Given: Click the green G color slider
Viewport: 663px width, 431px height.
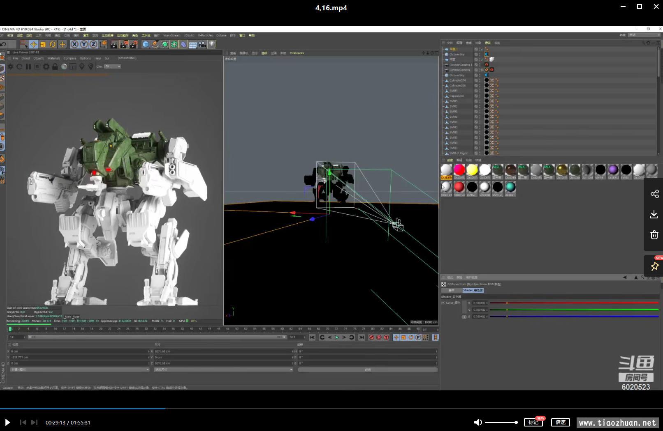Looking at the screenshot, I should click(574, 309).
